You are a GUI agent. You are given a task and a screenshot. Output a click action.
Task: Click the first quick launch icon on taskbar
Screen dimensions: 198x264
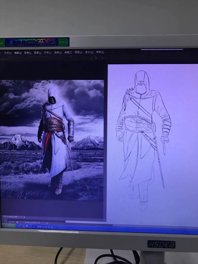click(x=19, y=226)
